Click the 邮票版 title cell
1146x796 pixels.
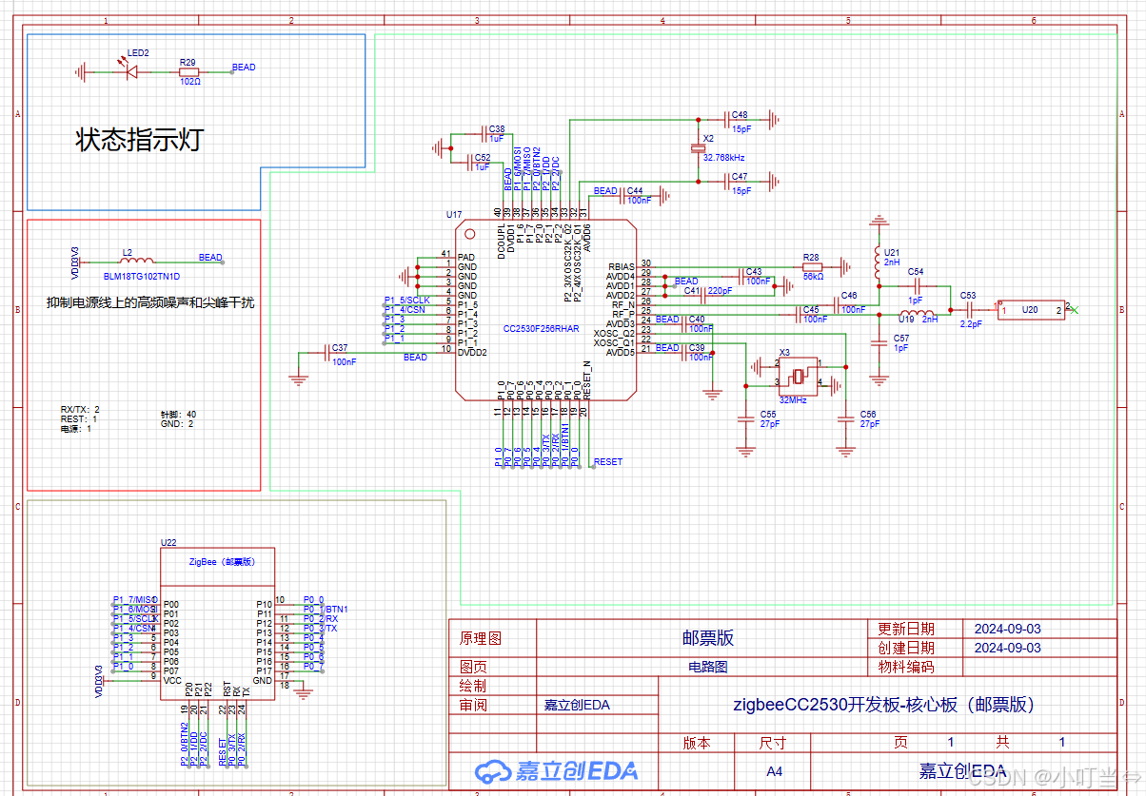coord(707,638)
